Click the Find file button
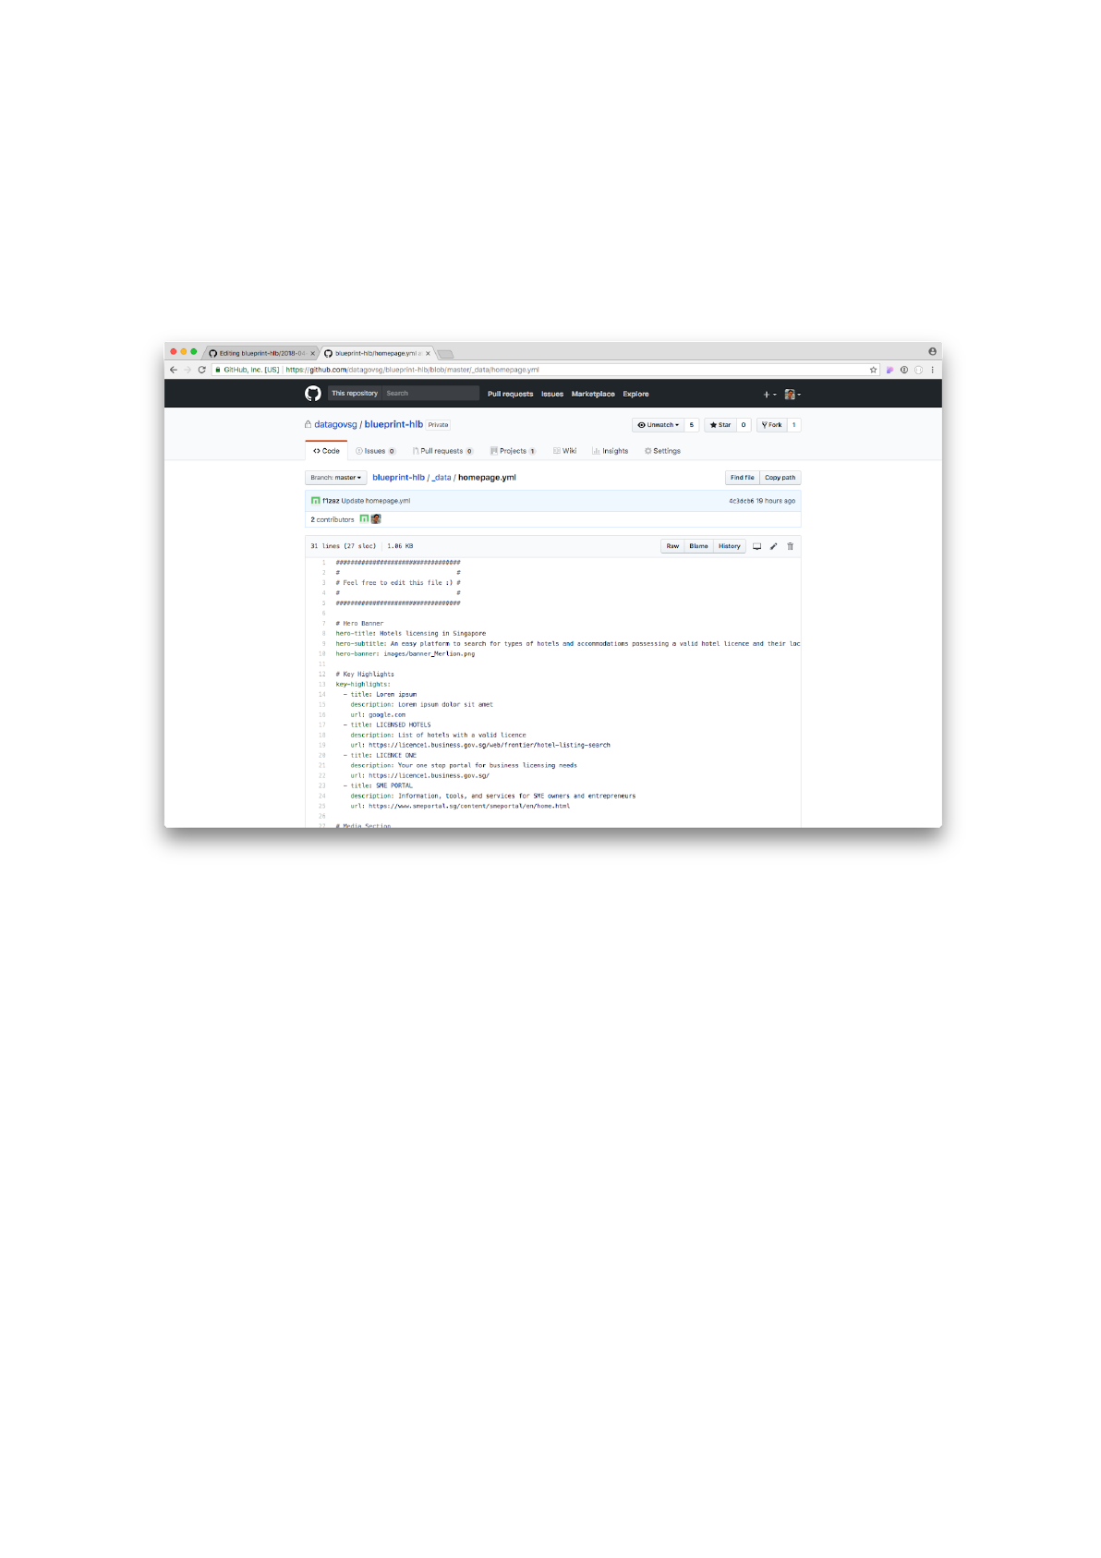The width and height of the screenshot is (1101, 1558). (742, 478)
